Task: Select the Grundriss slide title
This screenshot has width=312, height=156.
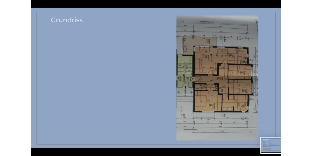Action: pos(67,20)
